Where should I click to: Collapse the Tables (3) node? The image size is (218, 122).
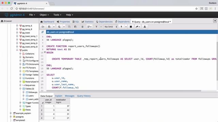click(20, 88)
